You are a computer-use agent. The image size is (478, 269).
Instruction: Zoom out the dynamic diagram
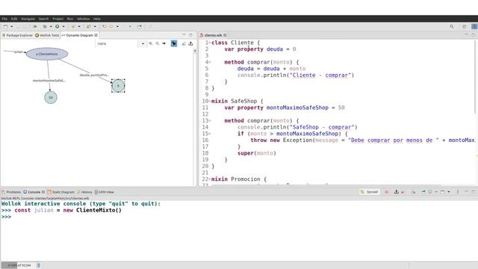(x=158, y=44)
